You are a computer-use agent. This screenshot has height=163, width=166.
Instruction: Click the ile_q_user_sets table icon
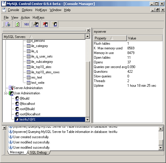pyautogui.click(x=29, y=56)
